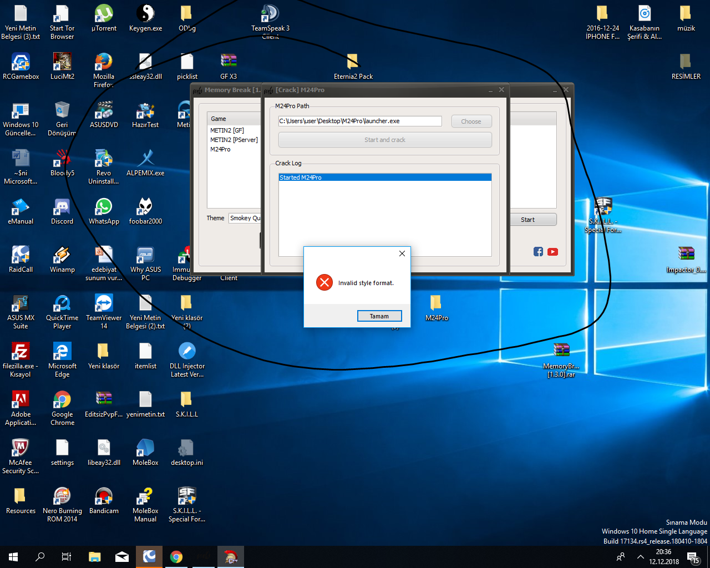Select the Geri Dönüşüm recycle bin

(x=62, y=119)
